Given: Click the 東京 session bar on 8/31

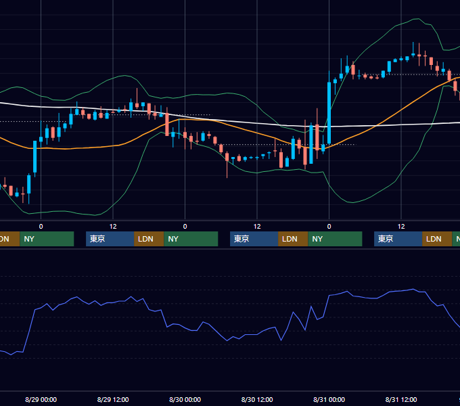Looking at the screenshot, I should click(398, 239).
